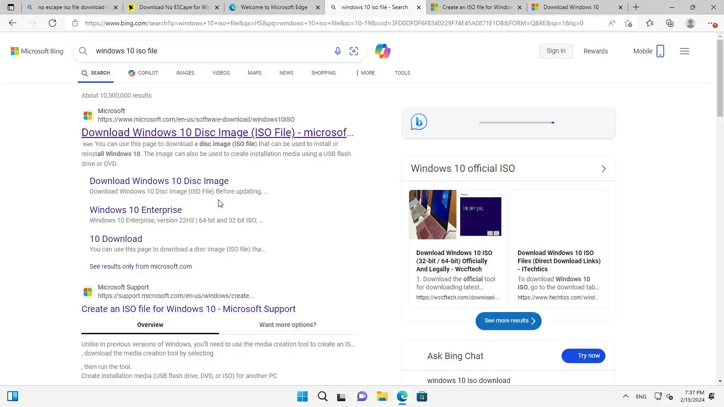Click the magnifier icon in the Bing search box
Image resolution: width=724 pixels, height=407 pixels.
pos(83,51)
